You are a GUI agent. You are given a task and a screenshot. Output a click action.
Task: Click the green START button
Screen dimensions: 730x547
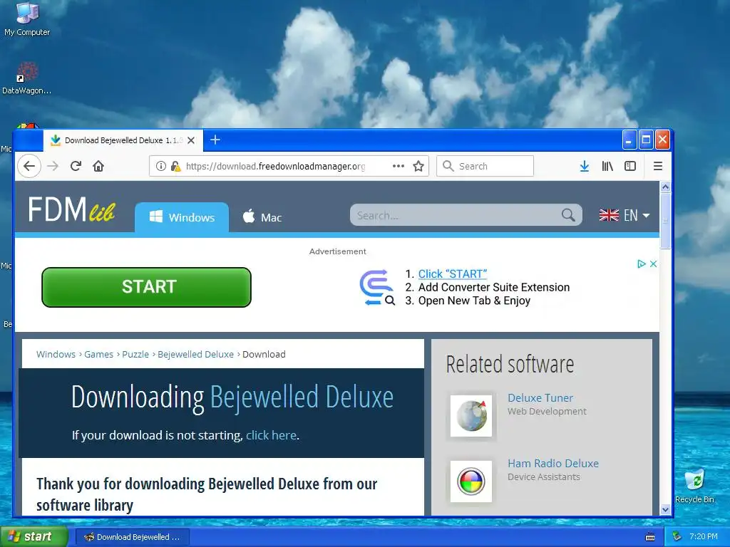pos(146,287)
